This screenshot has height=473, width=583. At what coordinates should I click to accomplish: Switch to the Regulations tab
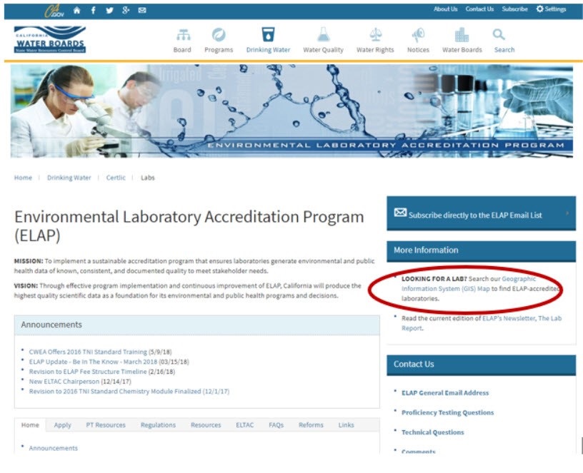[x=158, y=424]
